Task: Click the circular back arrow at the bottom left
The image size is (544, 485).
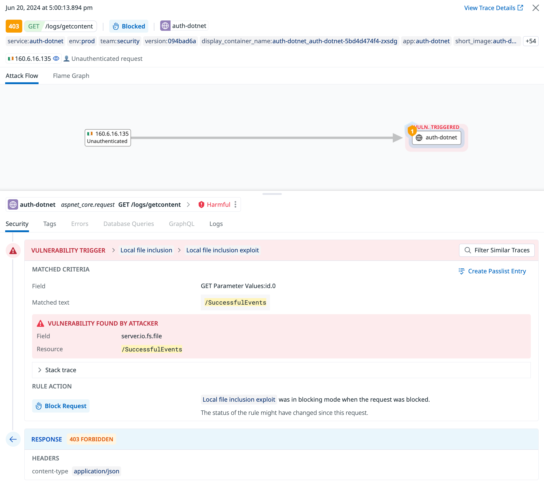Action: [13, 439]
